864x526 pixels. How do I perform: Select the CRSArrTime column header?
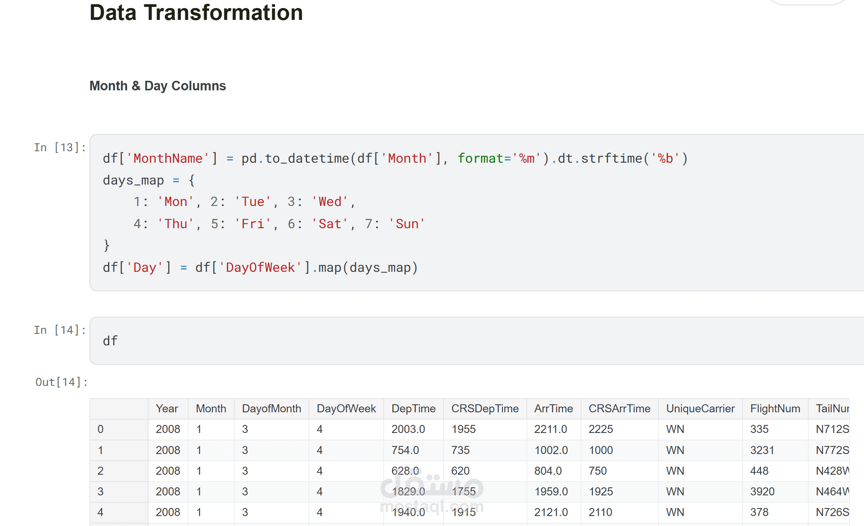619,408
